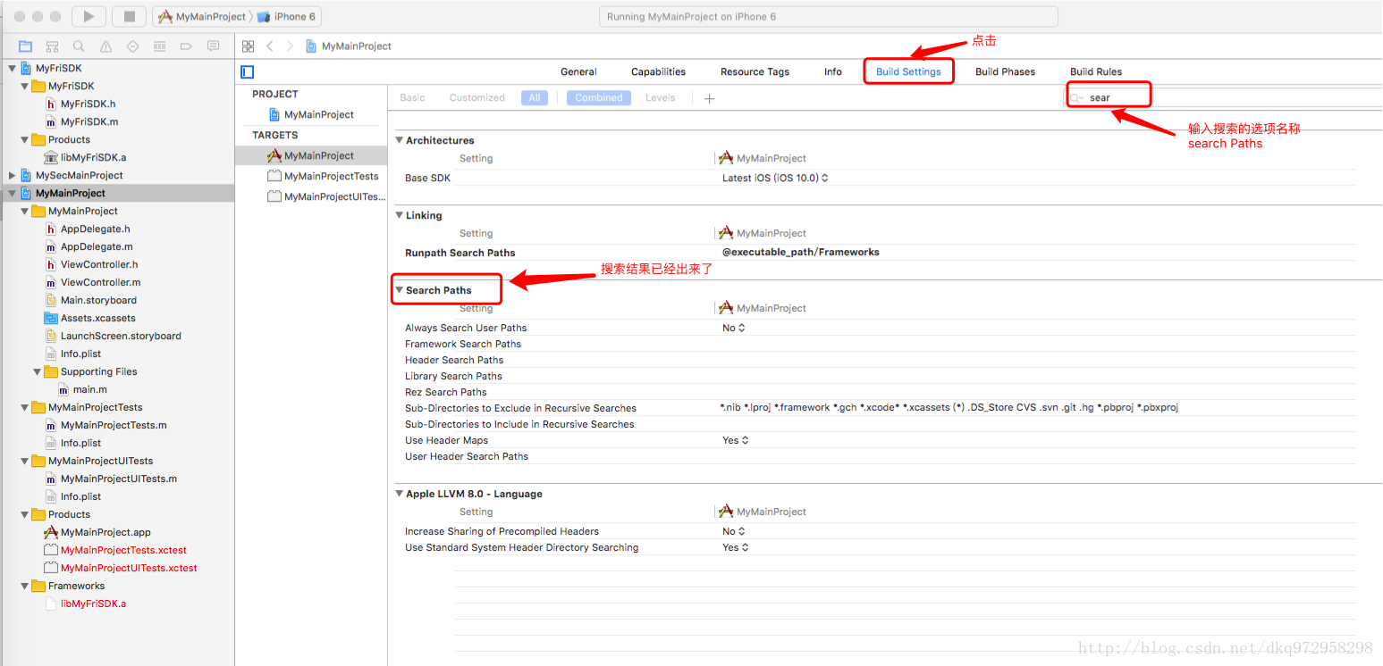The height and width of the screenshot is (666, 1383).
Task: Switch to the Build Phases tab
Action: click(1005, 71)
